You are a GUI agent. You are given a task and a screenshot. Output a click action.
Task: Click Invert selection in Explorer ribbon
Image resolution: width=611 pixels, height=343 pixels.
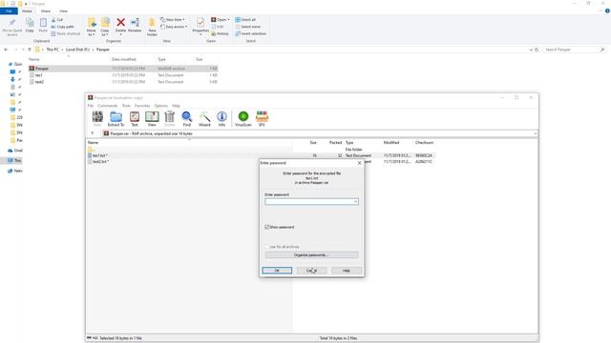250,34
